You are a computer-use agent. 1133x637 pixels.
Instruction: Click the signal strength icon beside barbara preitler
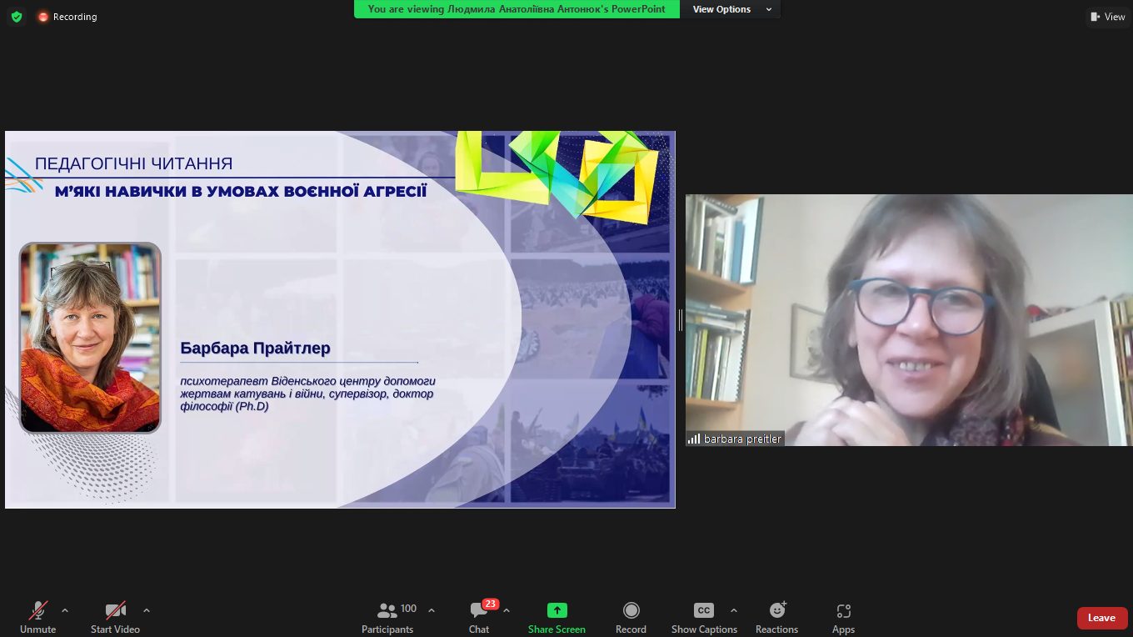[694, 439]
